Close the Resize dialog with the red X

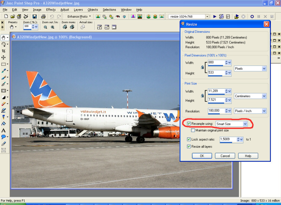tap(267, 24)
